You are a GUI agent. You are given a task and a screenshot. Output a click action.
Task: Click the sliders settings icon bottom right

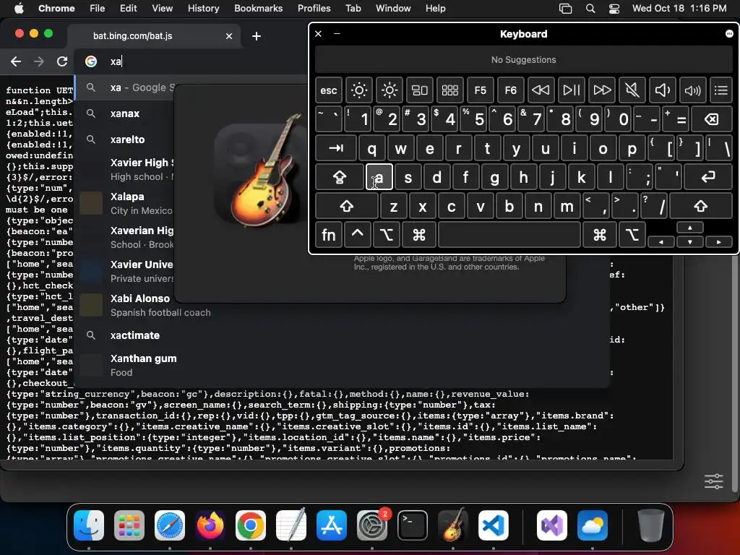713,481
